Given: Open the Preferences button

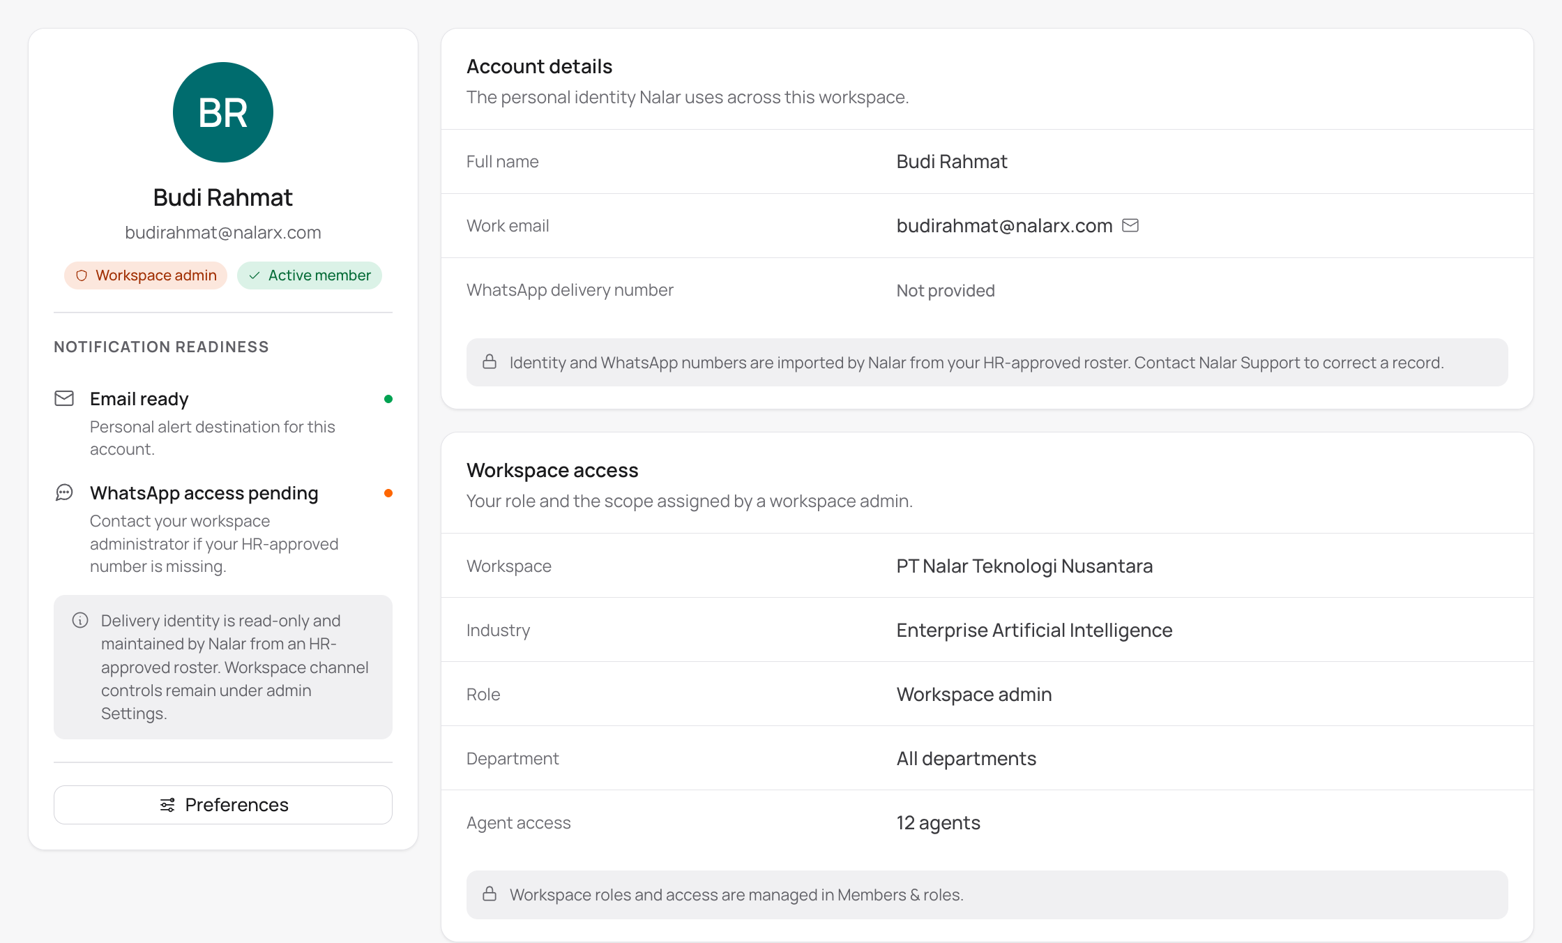Looking at the screenshot, I should click(223, 805).
